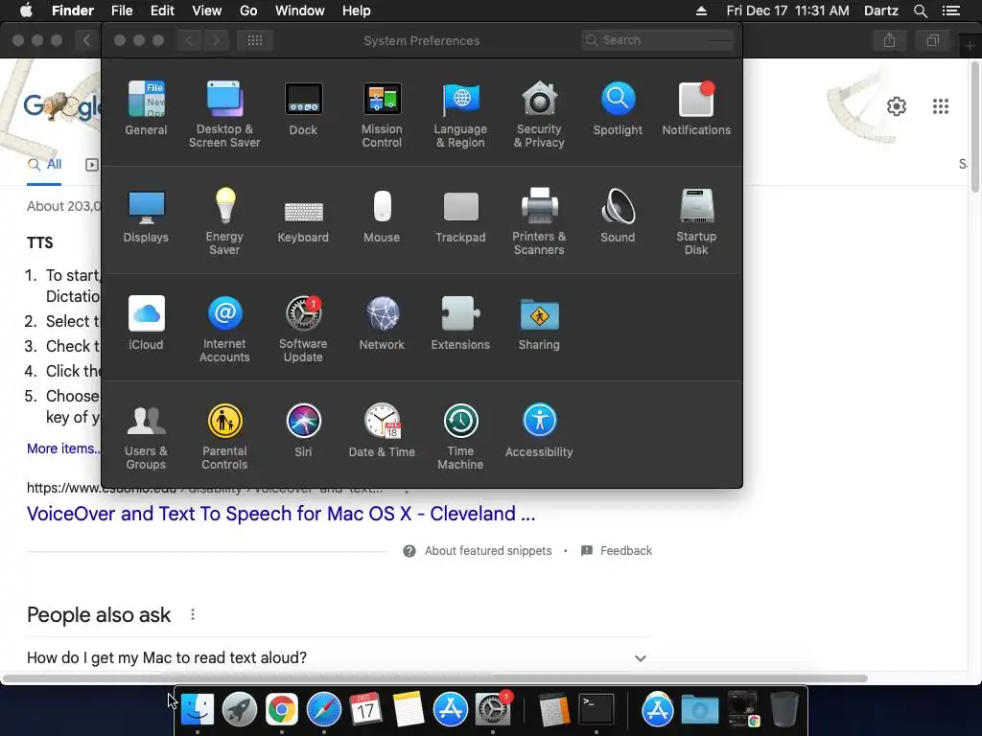Select the All search tab in browser

click(x=44, y=165)
